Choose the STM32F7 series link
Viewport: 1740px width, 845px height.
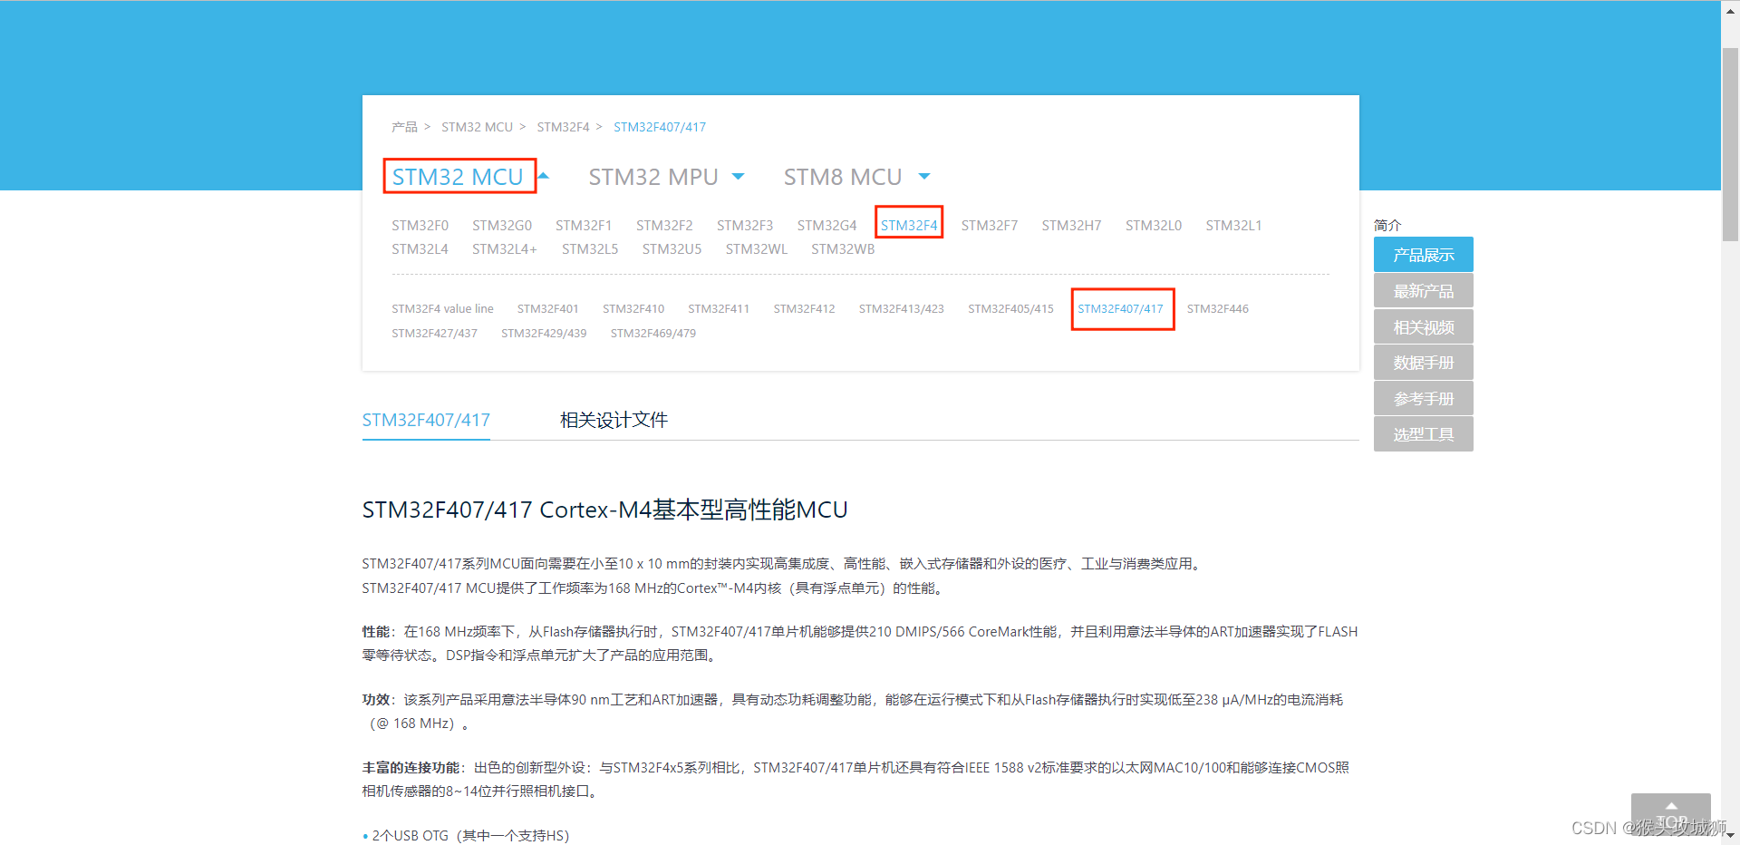tap(990, 226)
